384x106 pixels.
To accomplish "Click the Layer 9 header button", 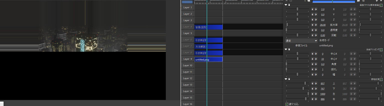I will (x=187, y=59).
